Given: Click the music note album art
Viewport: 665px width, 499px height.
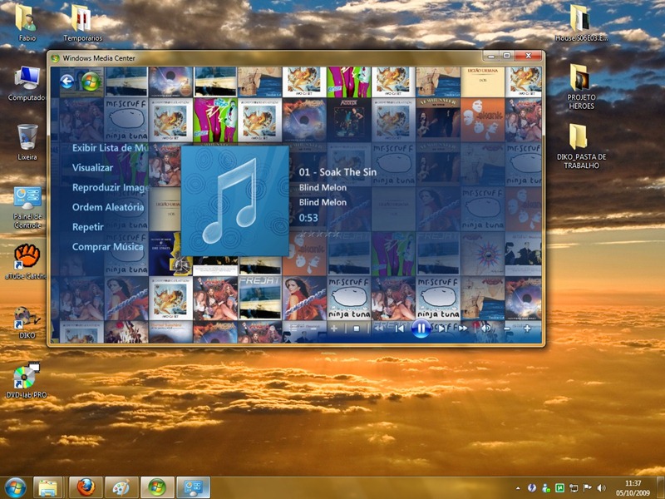Looking at the screenshot, I should pyautogui.click(x=235, y=201).
